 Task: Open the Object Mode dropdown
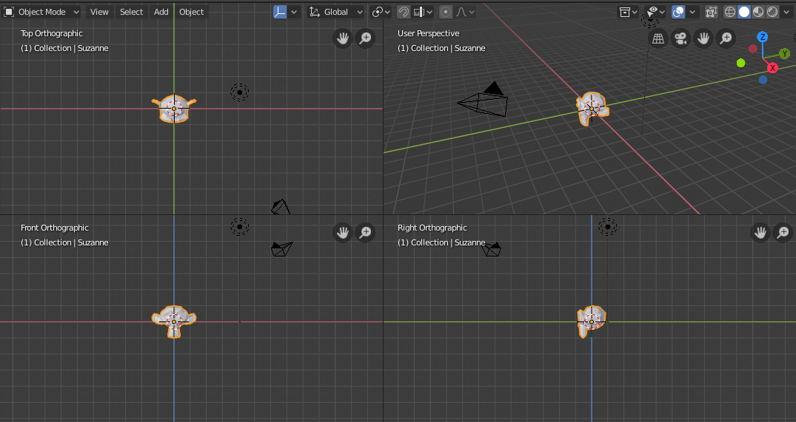[x=42, y=12]
